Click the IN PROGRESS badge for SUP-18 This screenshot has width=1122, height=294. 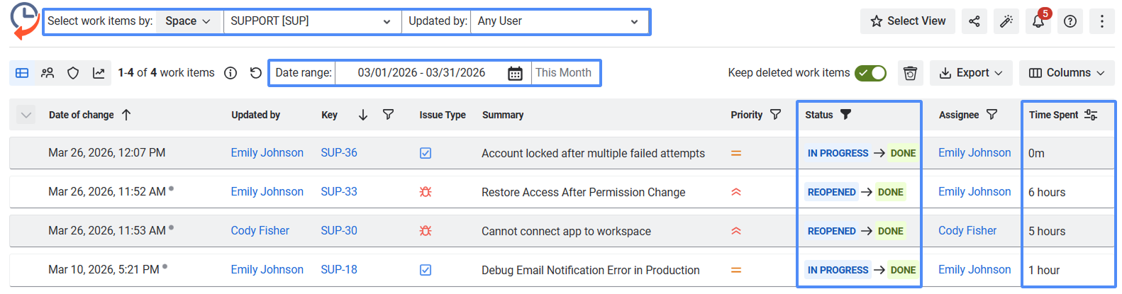[838, 270]
